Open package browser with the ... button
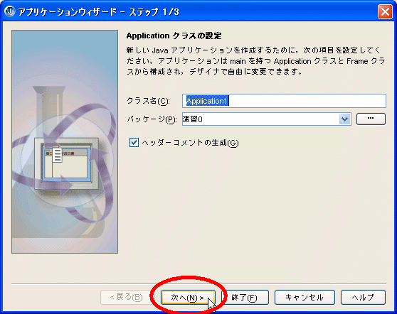The image size is (397, 314). [371, 119]
